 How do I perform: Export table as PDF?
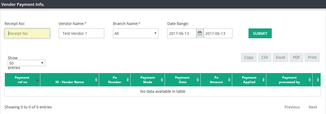(x=296, y=57)
